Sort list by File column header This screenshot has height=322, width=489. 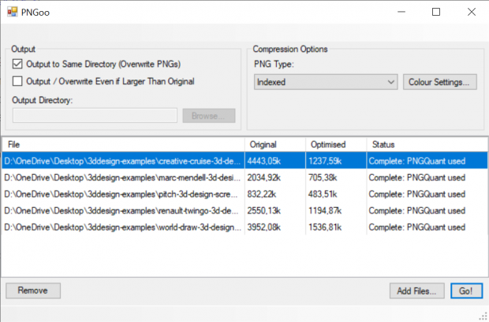coord(122,145)
